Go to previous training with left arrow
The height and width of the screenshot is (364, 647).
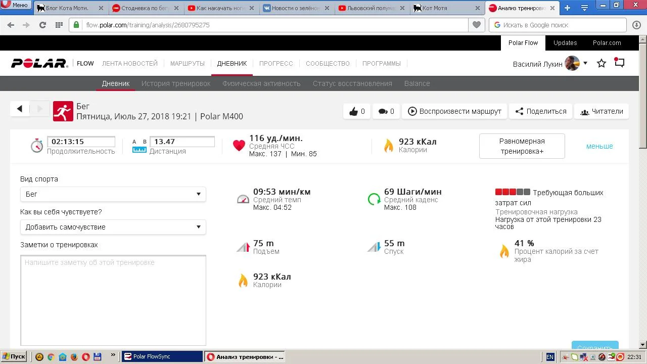(20, 109)
